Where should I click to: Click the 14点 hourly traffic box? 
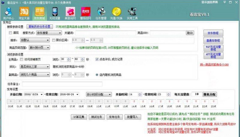click(x=134, y=102)
